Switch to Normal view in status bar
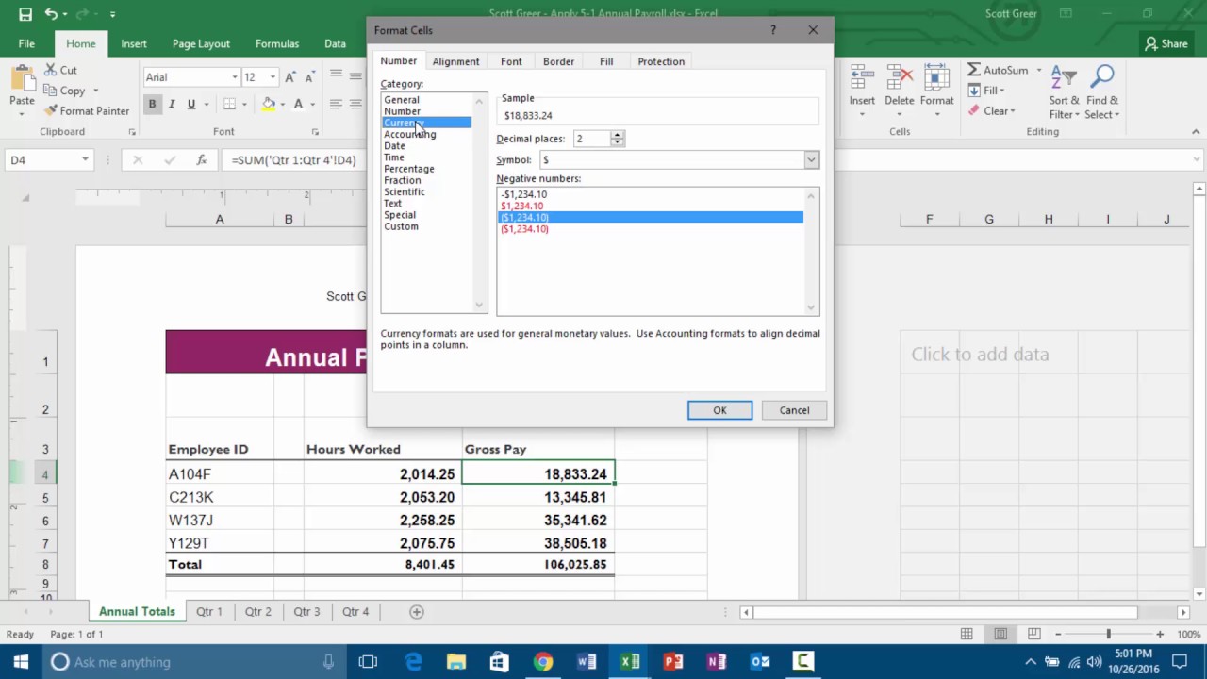The width and height of the screenshot is (1207, 679). click(967, 635)
